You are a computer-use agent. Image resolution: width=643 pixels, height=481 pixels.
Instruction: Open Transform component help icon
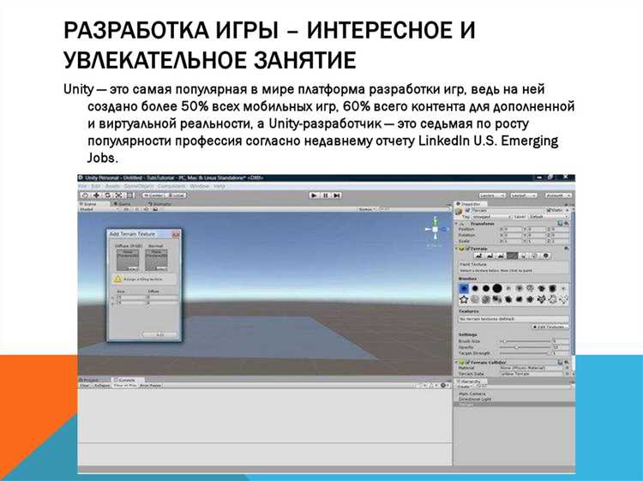(560, 223)
